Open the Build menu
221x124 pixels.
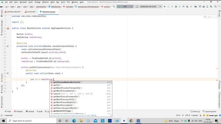(x=52, y=2)
